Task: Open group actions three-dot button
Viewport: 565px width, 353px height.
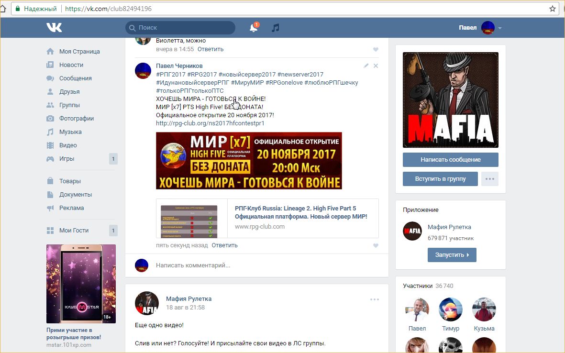Action: coord(490,179)
